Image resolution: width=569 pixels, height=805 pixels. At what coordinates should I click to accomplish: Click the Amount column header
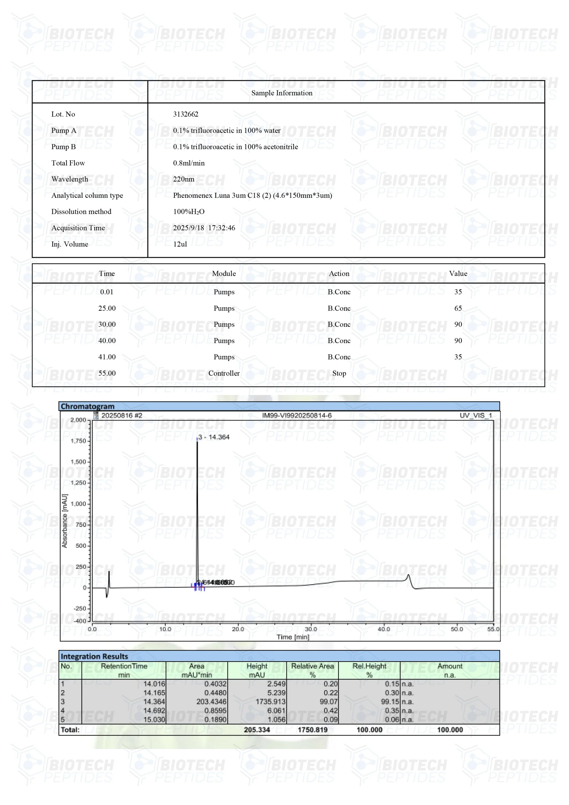coord(450,670)
